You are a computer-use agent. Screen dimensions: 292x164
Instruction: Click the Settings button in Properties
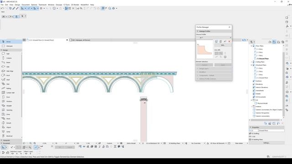[x=266, y=143]
